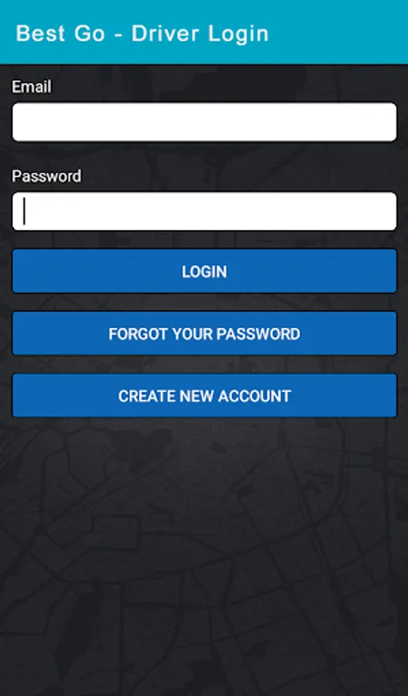Click the Best Go - Driver Login title
This screenshot has width=408, height=696.
142,34
